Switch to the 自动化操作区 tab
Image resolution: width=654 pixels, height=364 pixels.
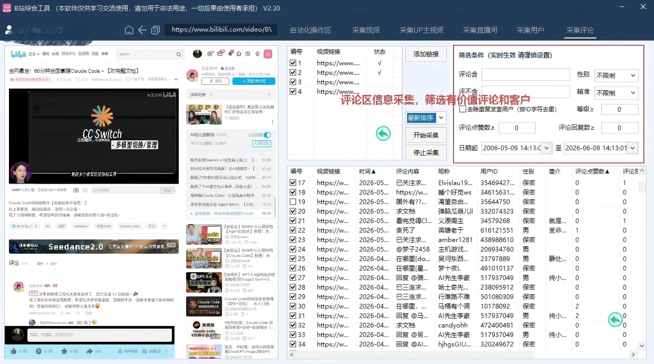pos(311,30)
